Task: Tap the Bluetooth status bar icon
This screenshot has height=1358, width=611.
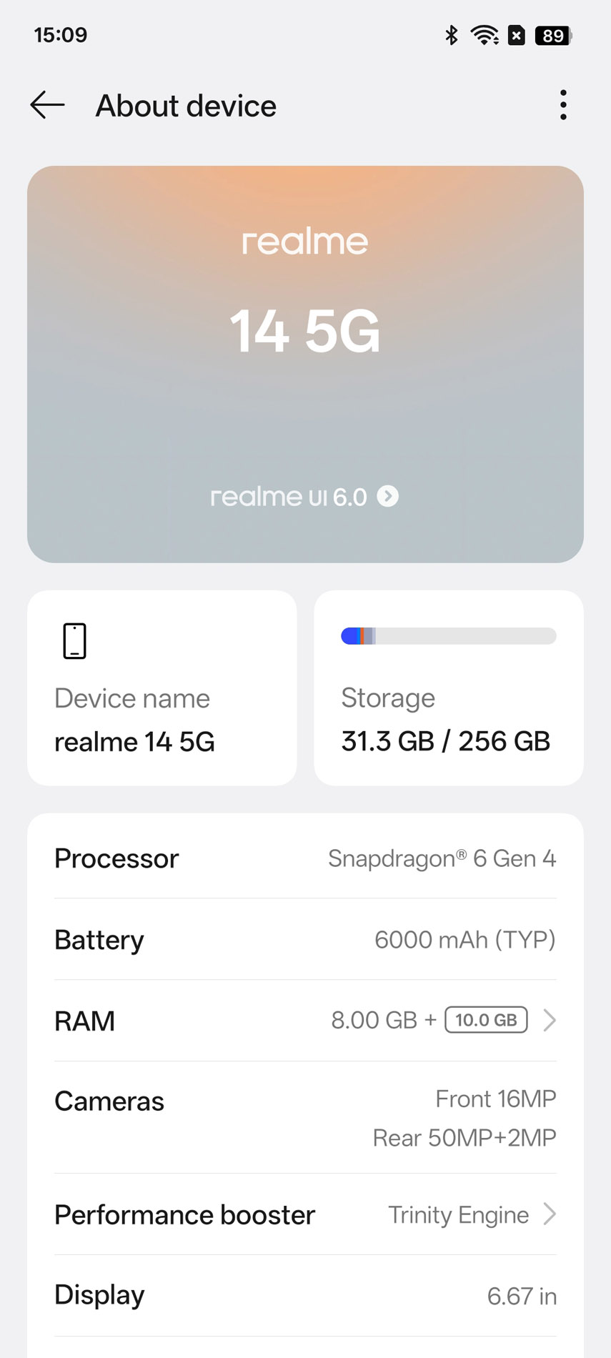Action: (452, 35)
